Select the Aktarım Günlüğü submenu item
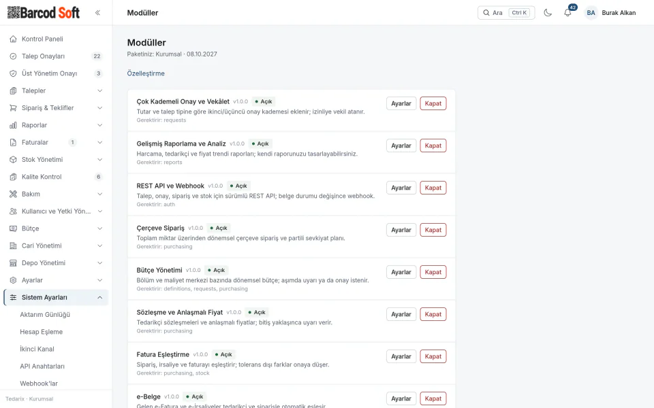The image size is (654, 408). [x=45, y=315]
